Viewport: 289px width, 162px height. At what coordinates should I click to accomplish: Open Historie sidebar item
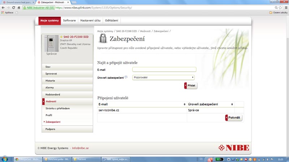point(68,81)
